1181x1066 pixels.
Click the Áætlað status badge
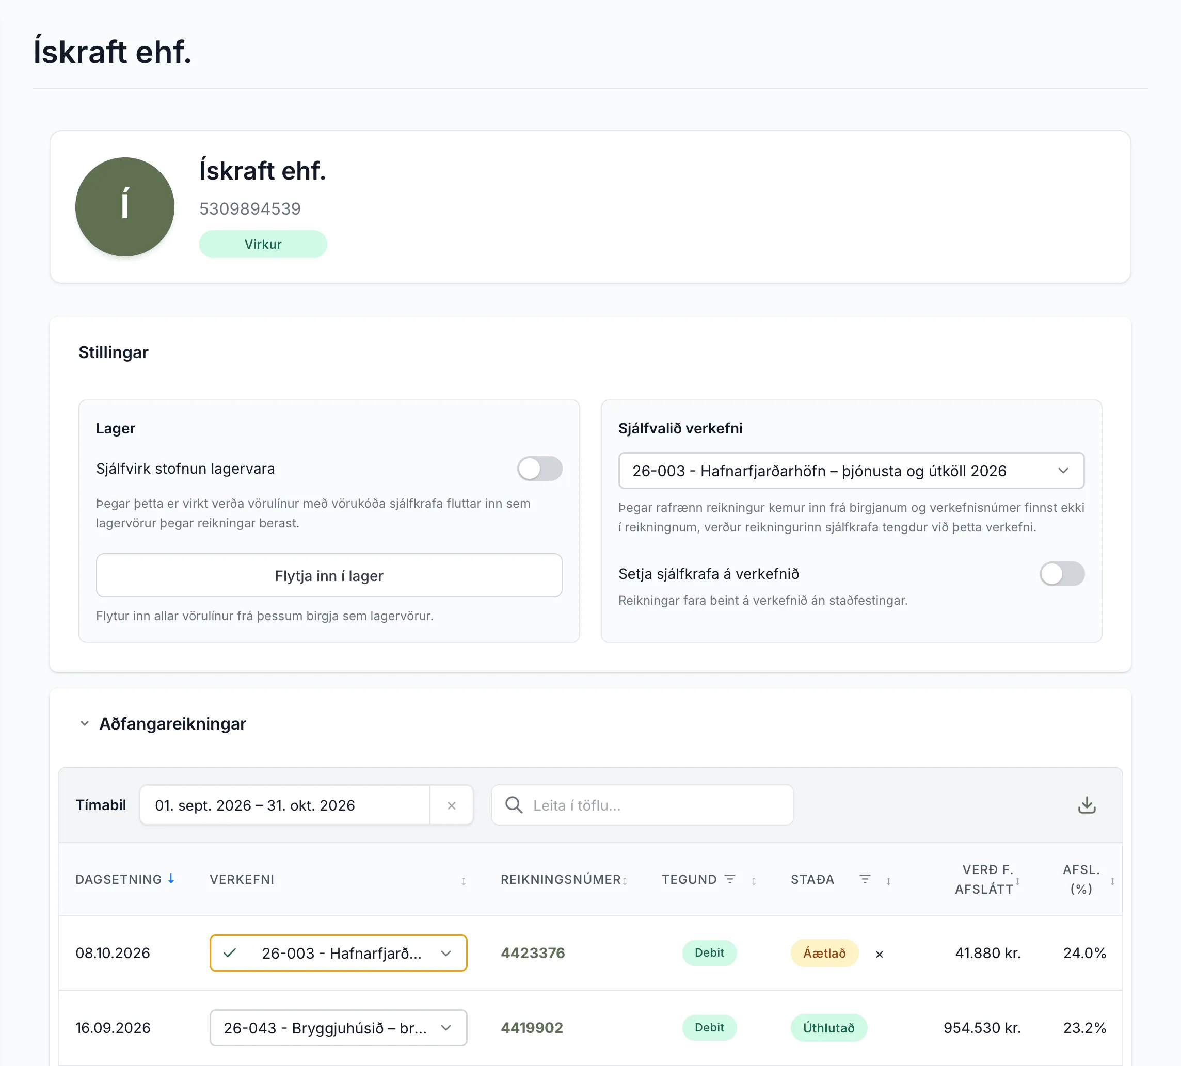click(824, 953)
